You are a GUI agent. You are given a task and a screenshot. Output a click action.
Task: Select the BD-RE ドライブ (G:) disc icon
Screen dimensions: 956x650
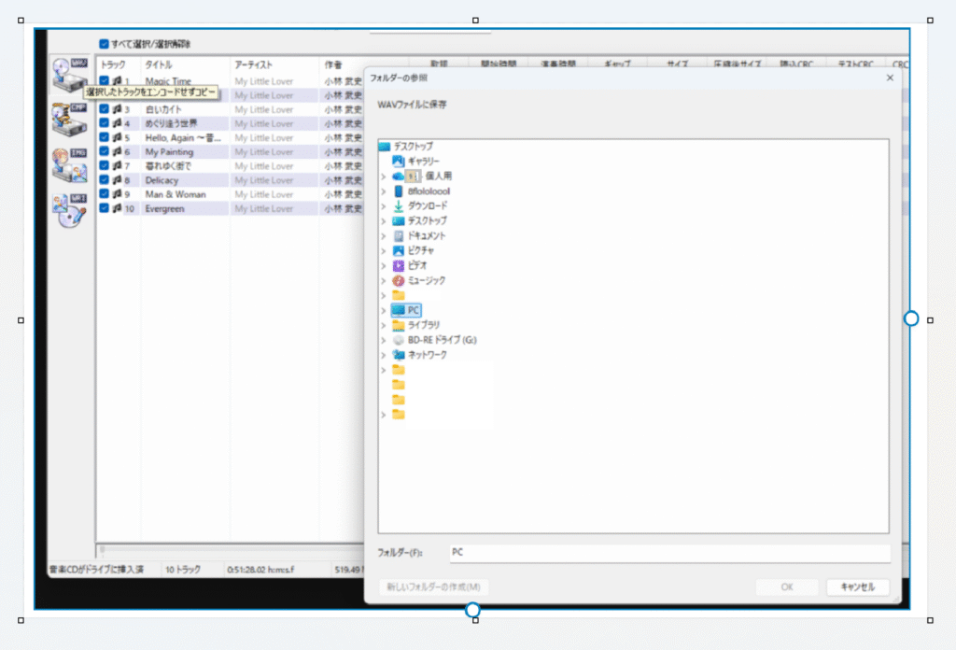point(399,340)
